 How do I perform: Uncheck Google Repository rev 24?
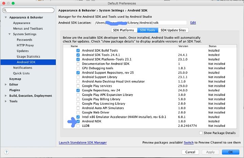pos(78,90)
